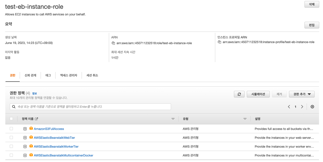Screen dimensions: 323x162
Task: Click creation date June 19, 2023 text
Action: (29, 43)
